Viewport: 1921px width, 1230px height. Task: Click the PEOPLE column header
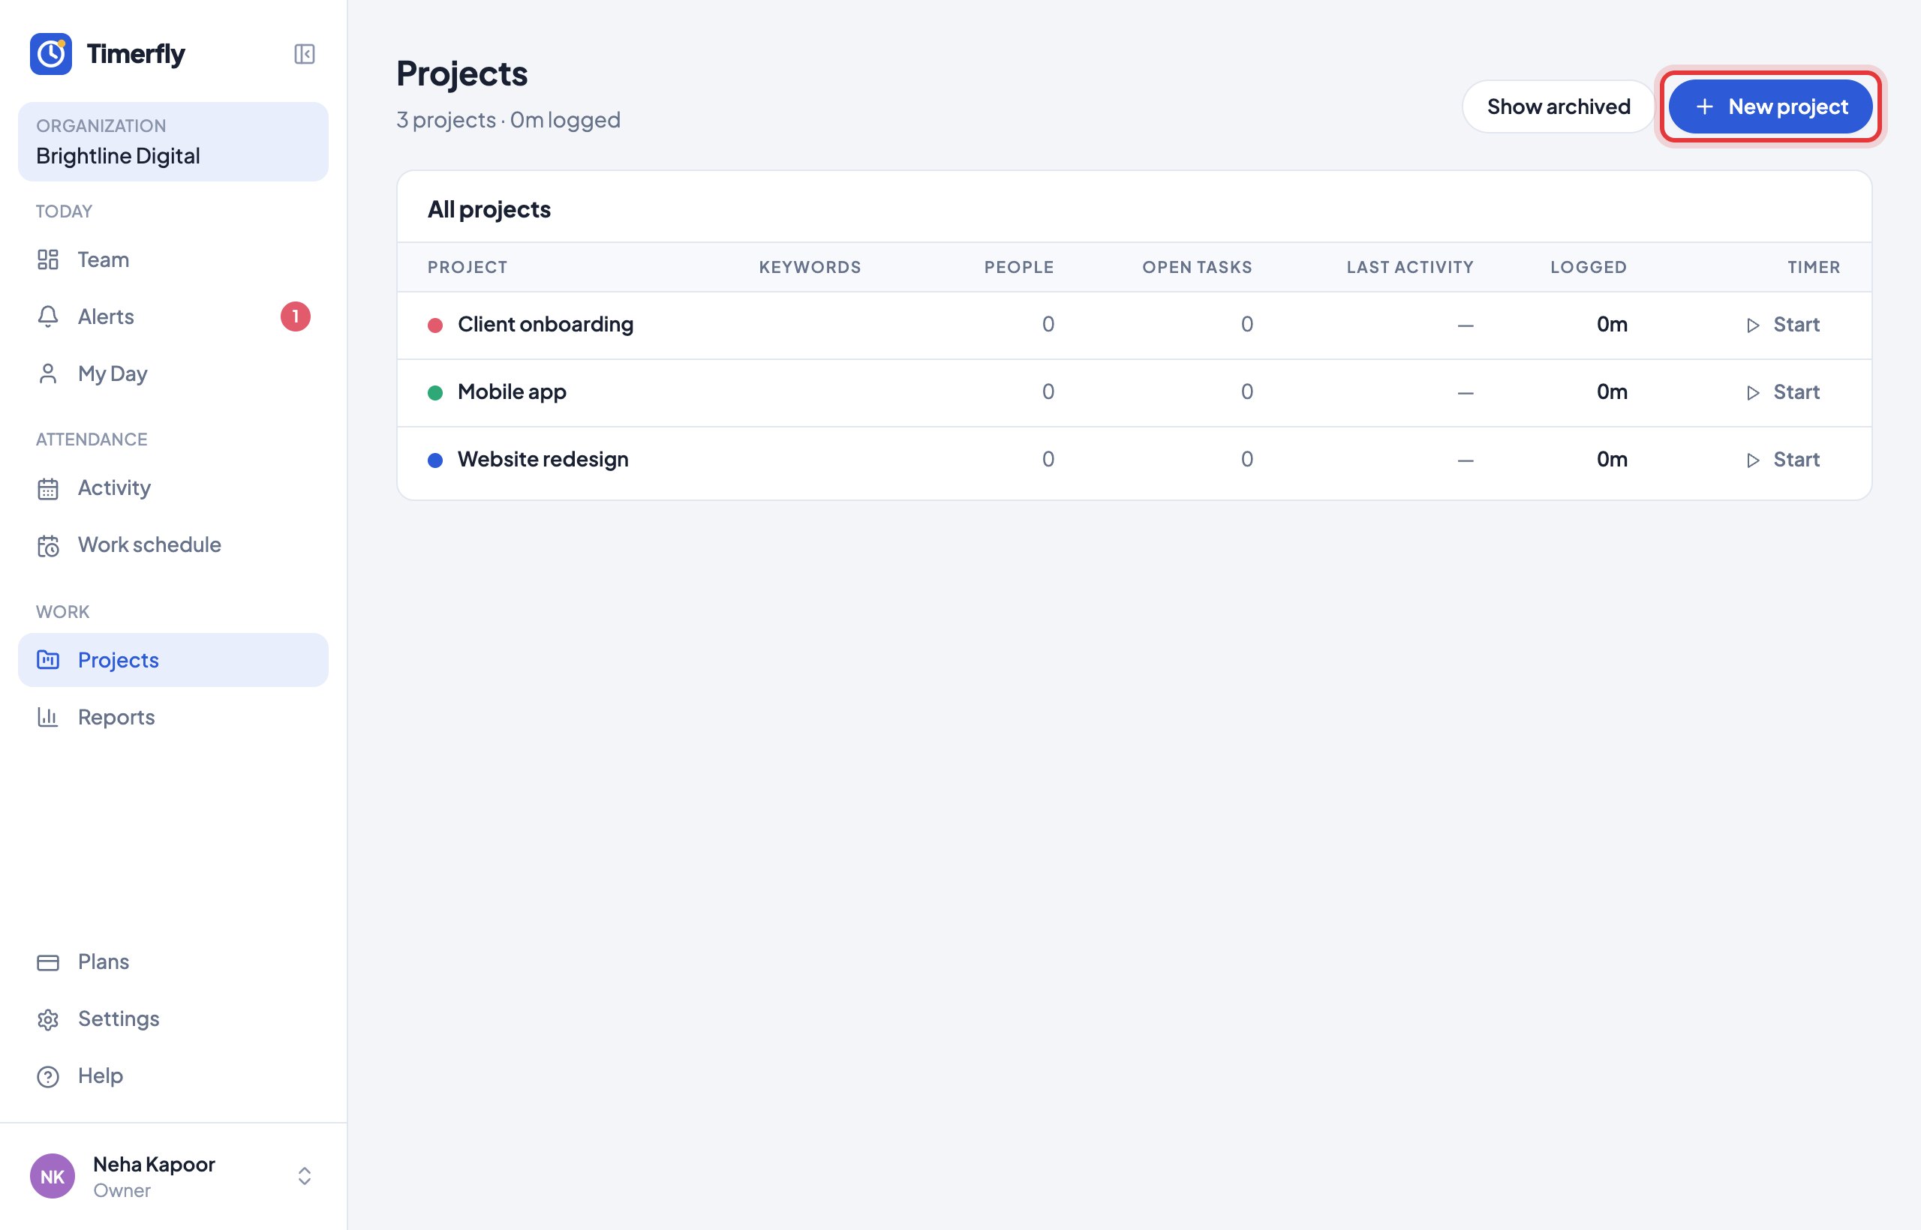1019,267
